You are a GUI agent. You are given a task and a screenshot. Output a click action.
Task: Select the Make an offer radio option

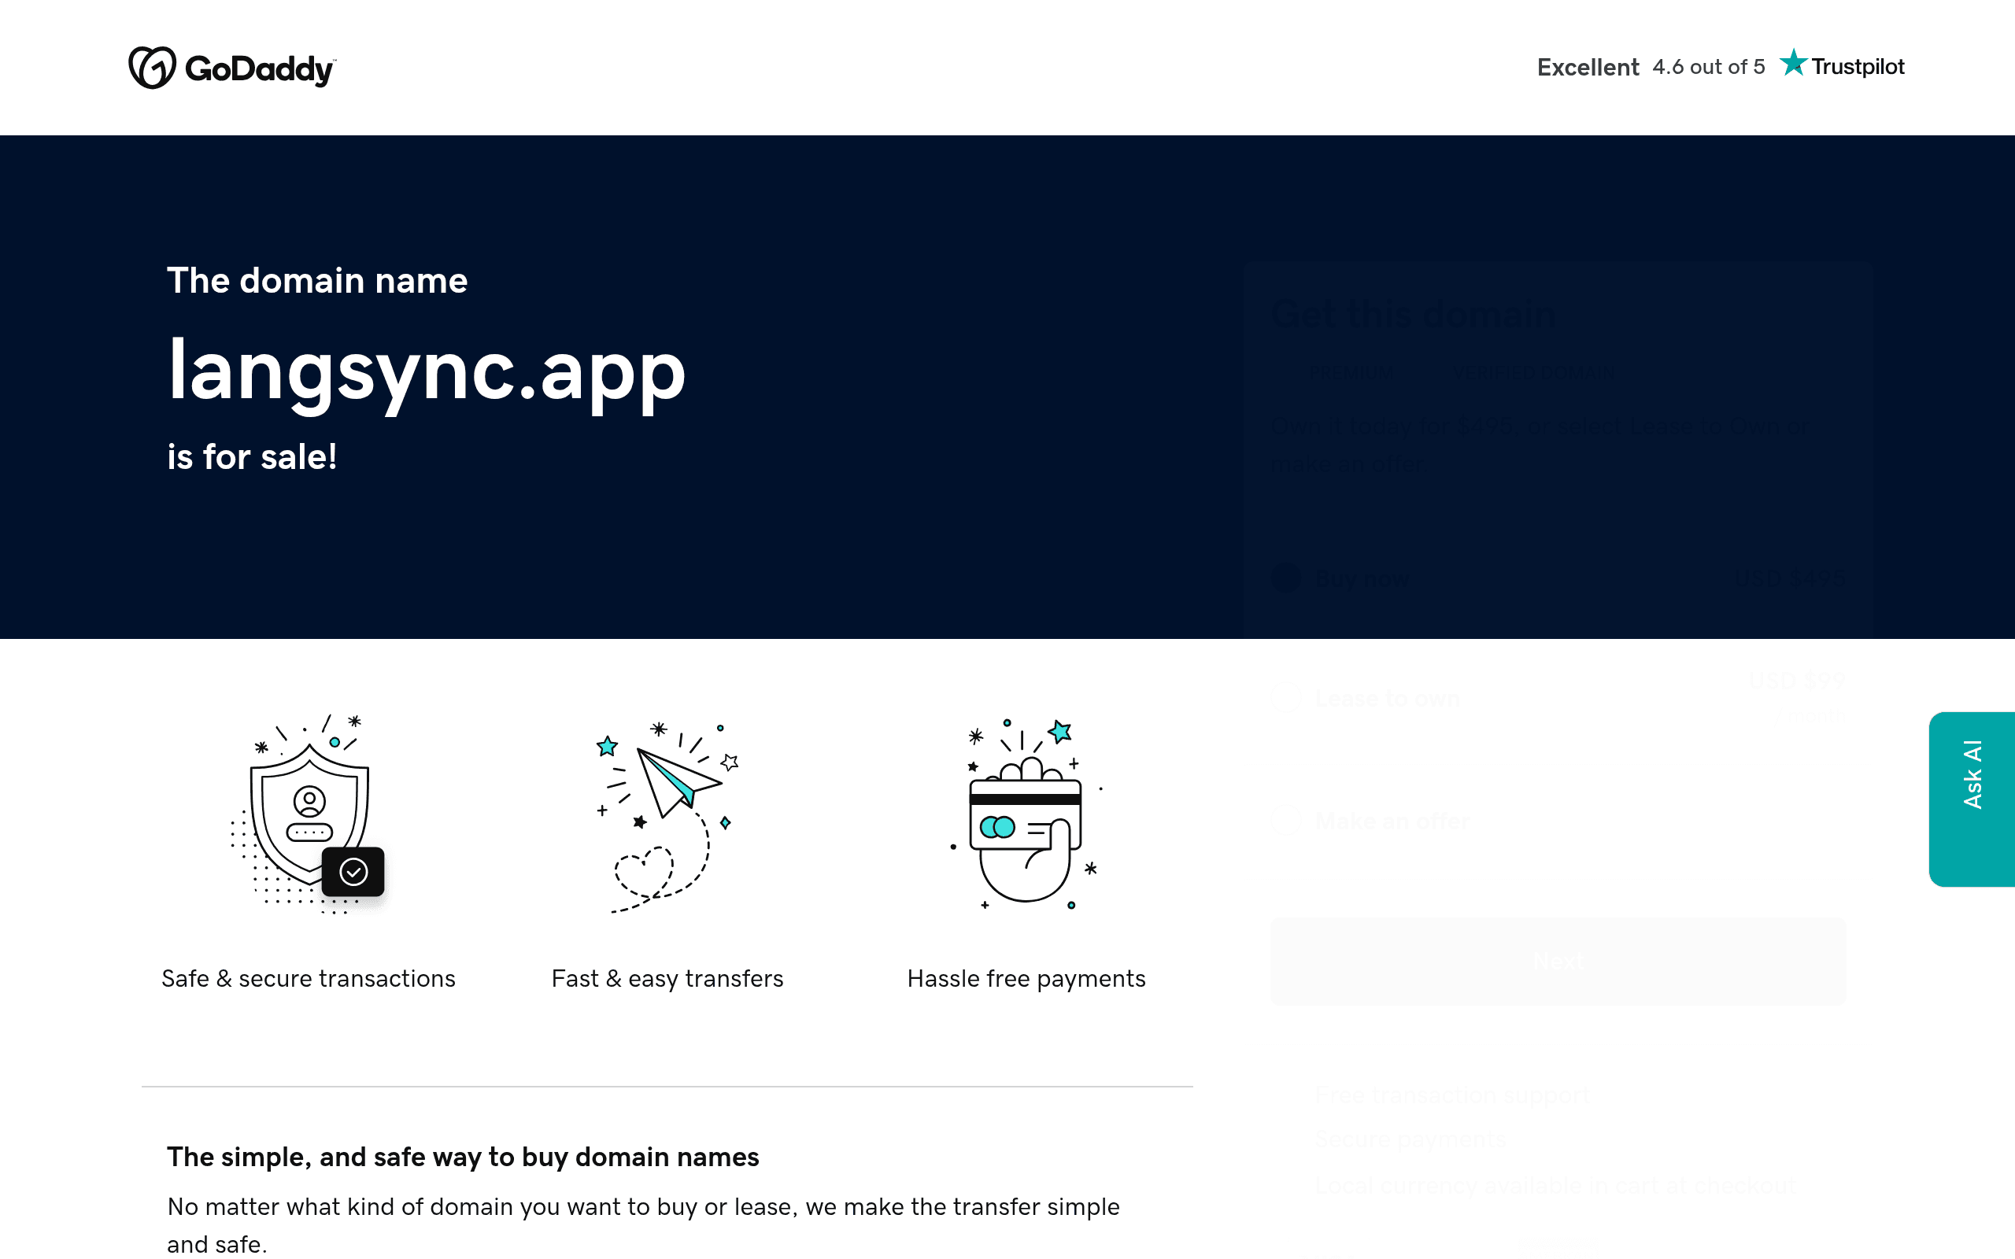coord(1286,821)
